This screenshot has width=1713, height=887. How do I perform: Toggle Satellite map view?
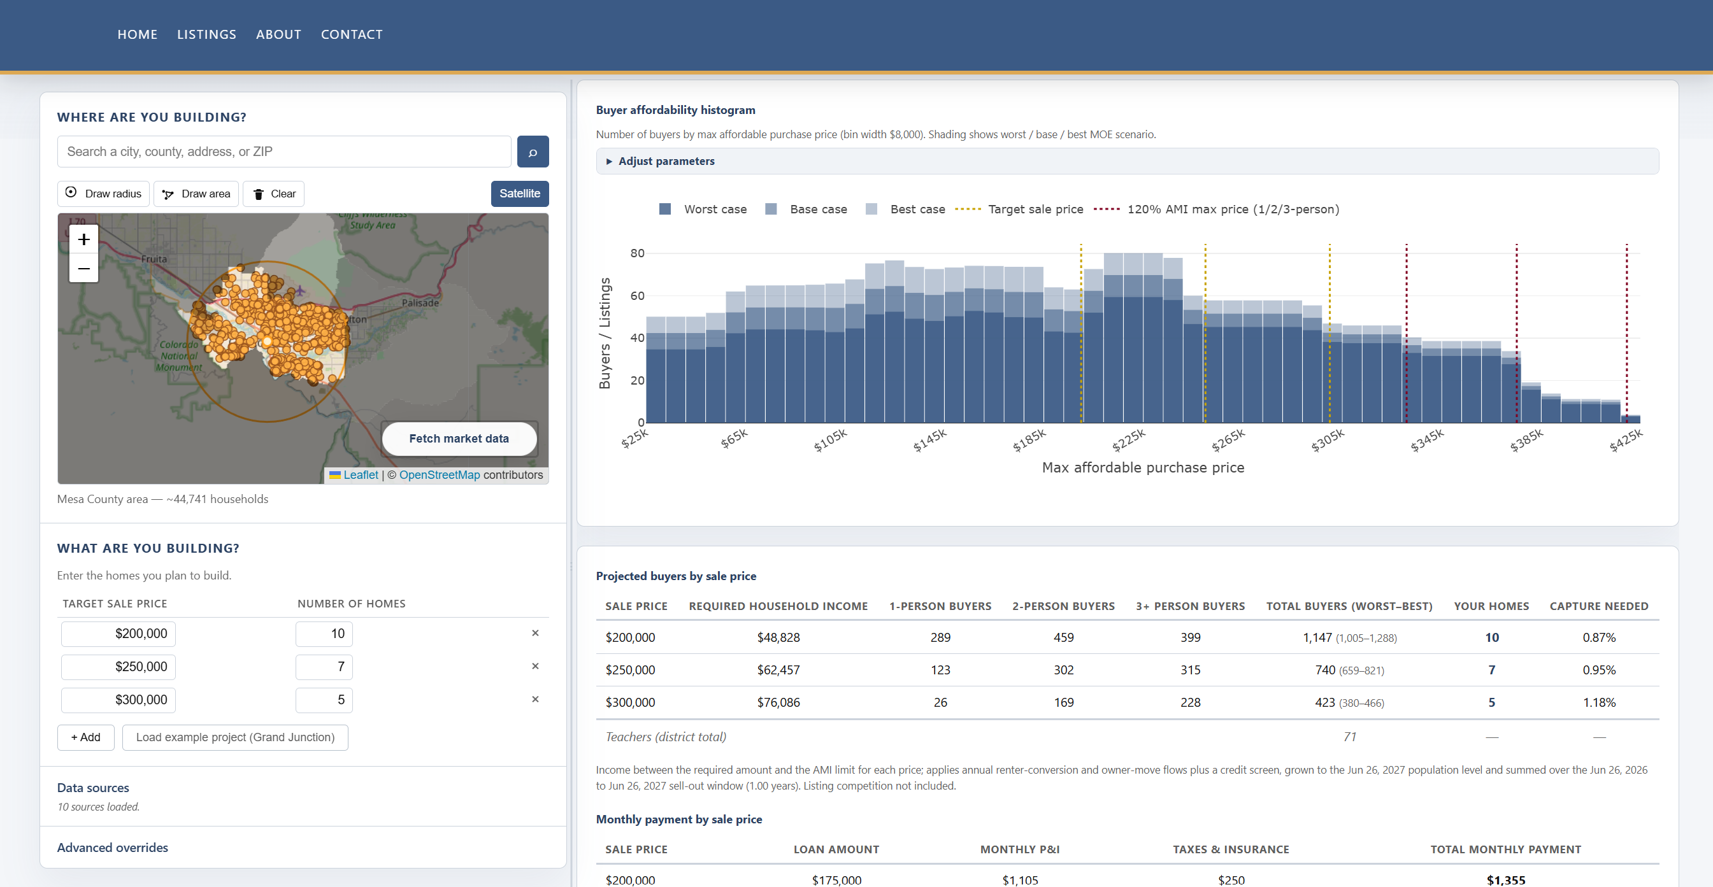click(x=519, y=194)
